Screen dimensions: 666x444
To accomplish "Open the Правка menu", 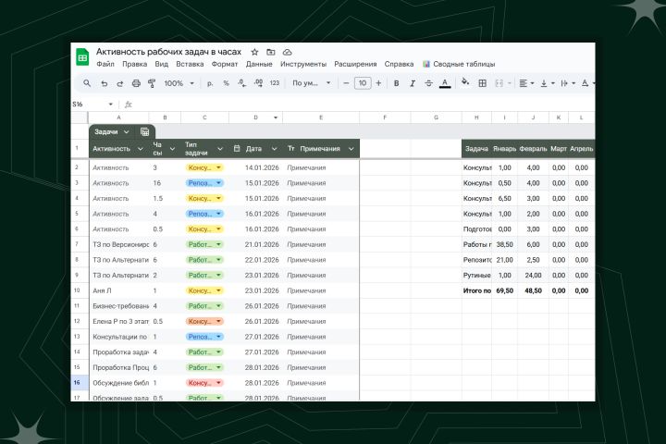I will 134,64.
